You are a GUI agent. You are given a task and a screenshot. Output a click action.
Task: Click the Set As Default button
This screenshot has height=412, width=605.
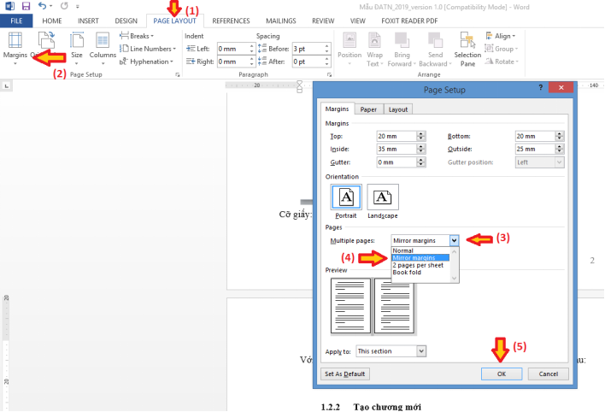click(x=345, y=374)
